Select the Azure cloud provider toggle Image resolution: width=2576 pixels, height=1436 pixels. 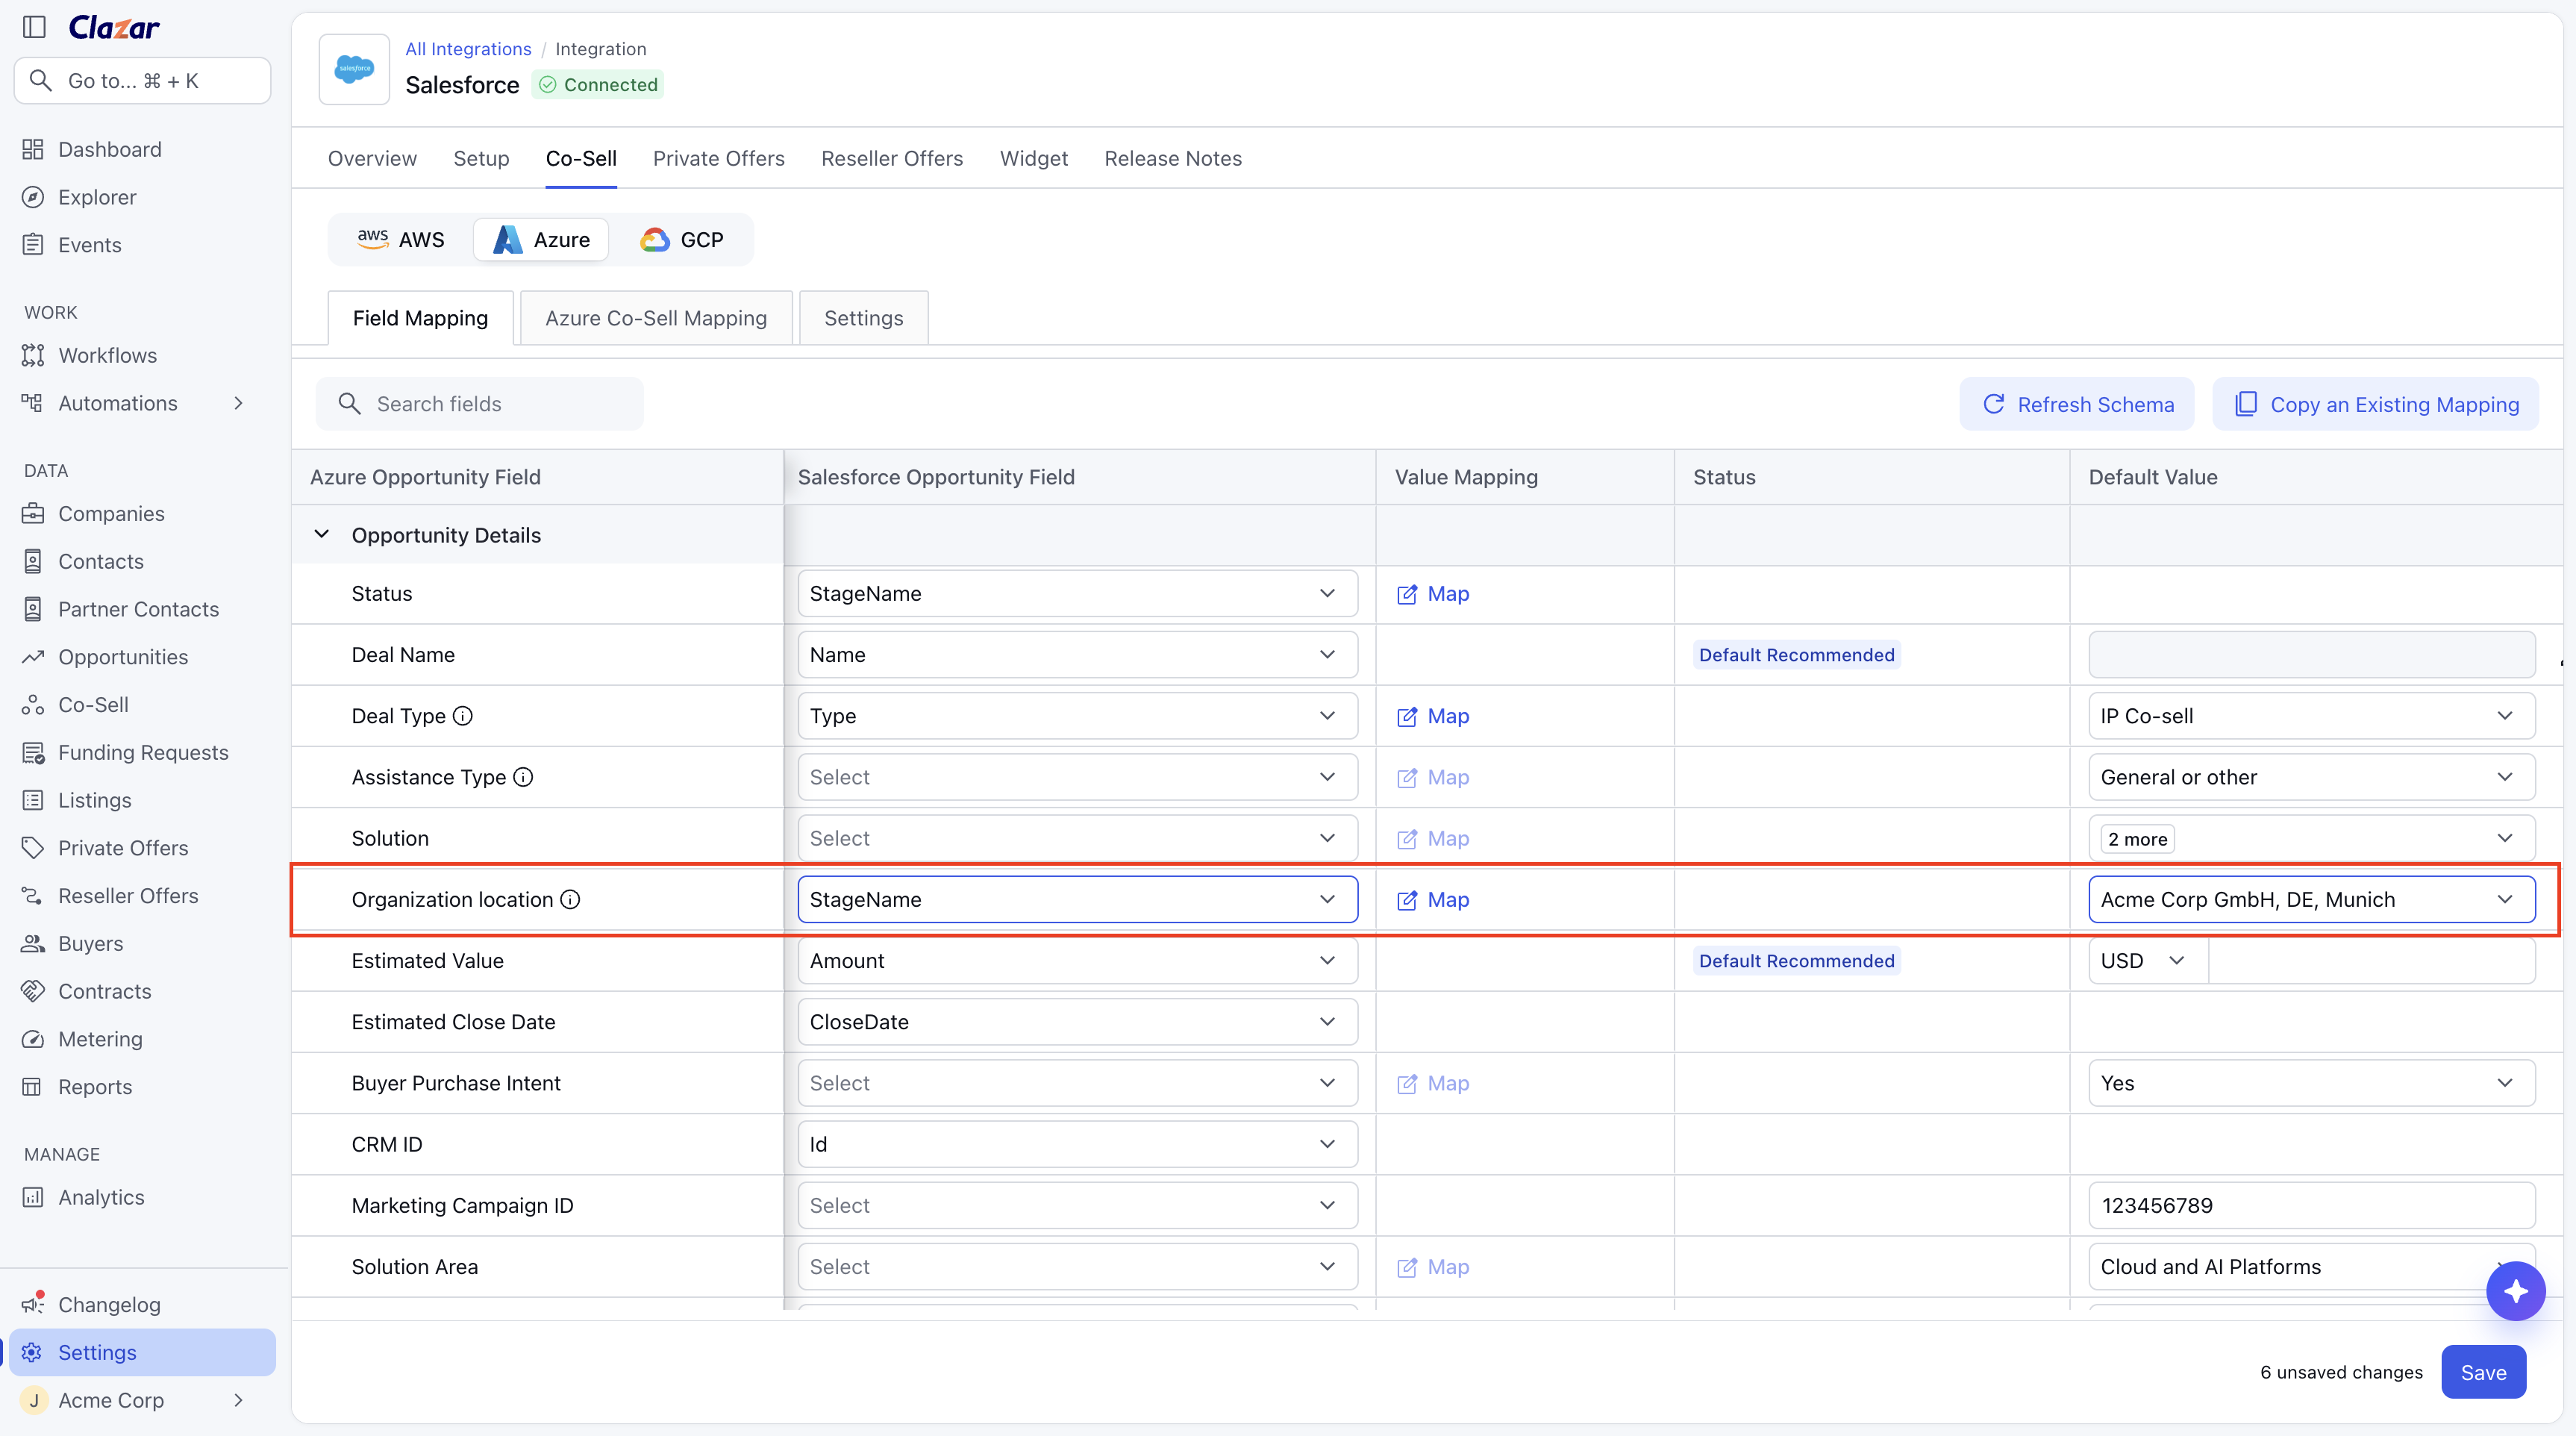541,240
